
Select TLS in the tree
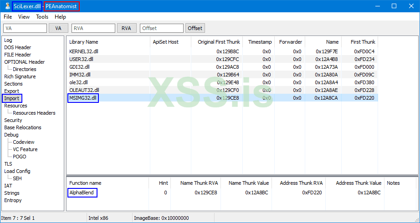click(x=8, y=164)
